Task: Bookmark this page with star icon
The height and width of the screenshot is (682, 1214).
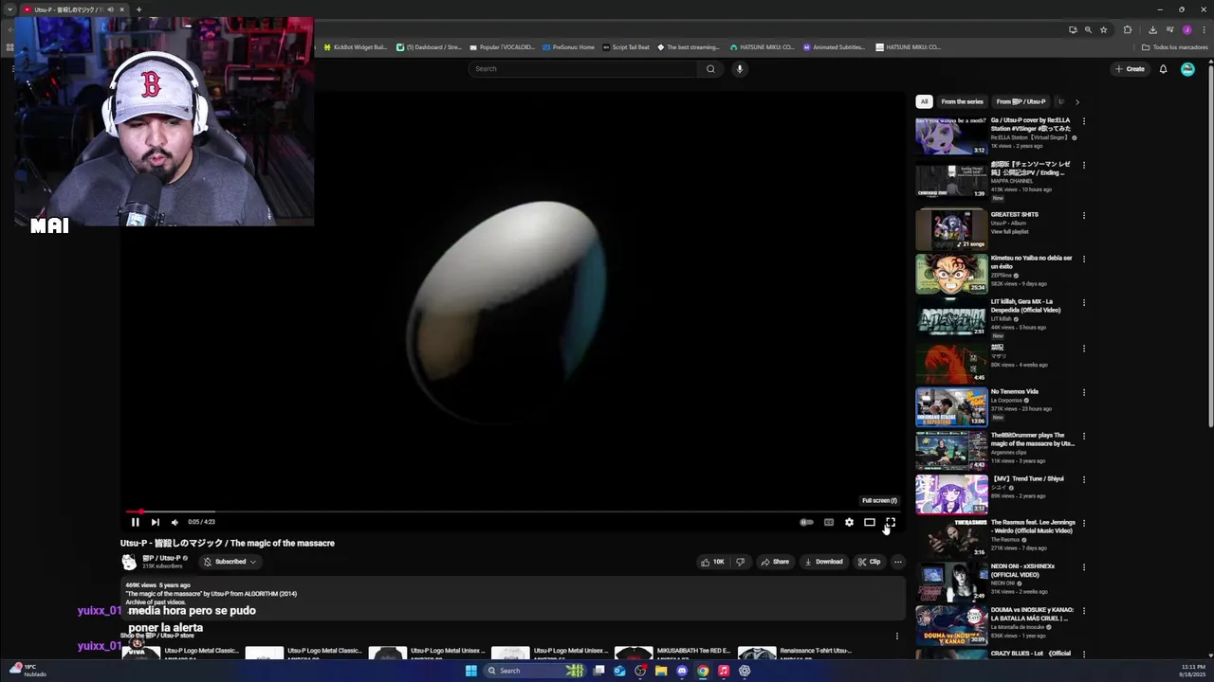Action: tap(1103, 29)
